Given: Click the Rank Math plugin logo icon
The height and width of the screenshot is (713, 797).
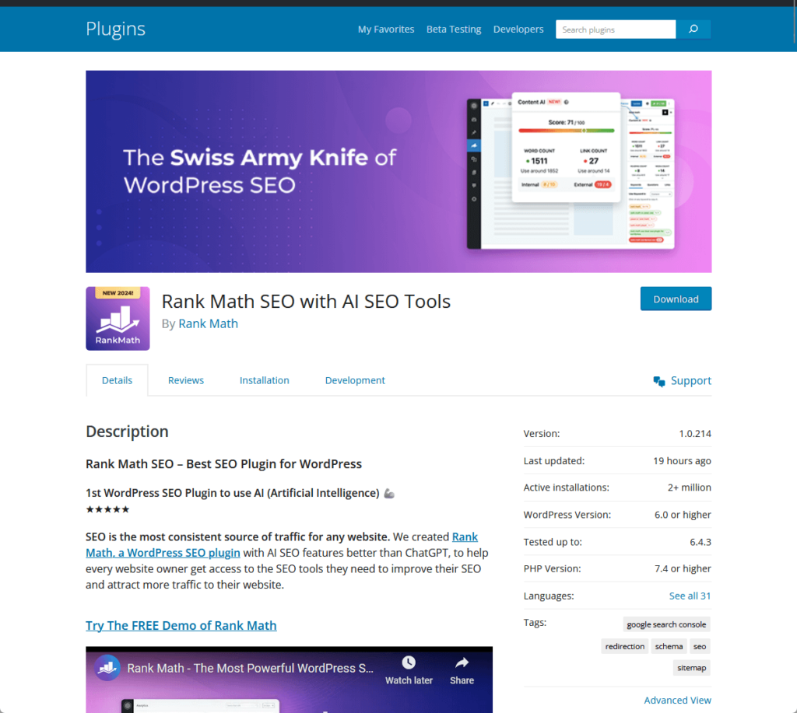Looking at the screenshot, I should pyautogui.click(x=118, y=319).
